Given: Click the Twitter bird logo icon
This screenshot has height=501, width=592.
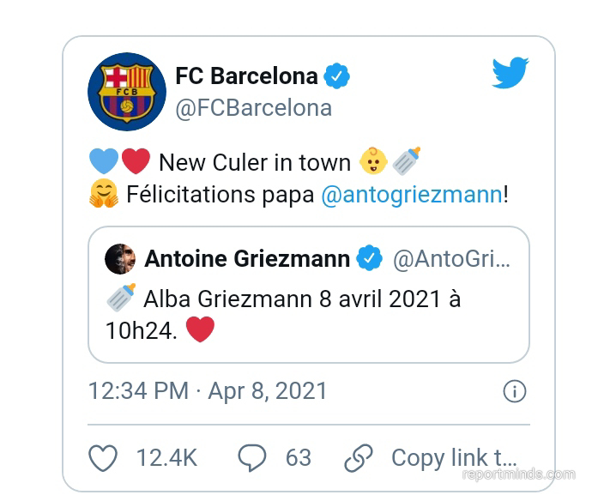Looking at the screenshot, I should (x=510, y=72).
